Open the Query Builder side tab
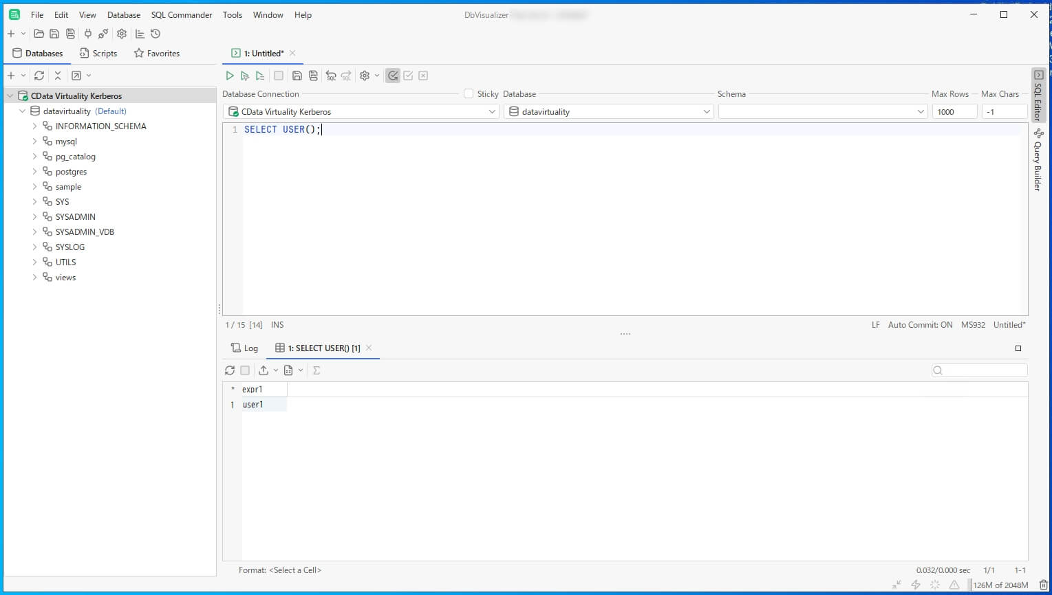 pos(1038,160)
